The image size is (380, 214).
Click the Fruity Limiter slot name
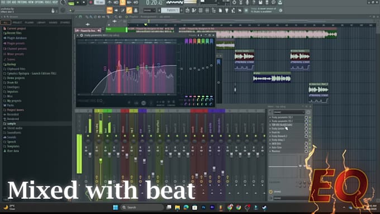coord(278,129)
